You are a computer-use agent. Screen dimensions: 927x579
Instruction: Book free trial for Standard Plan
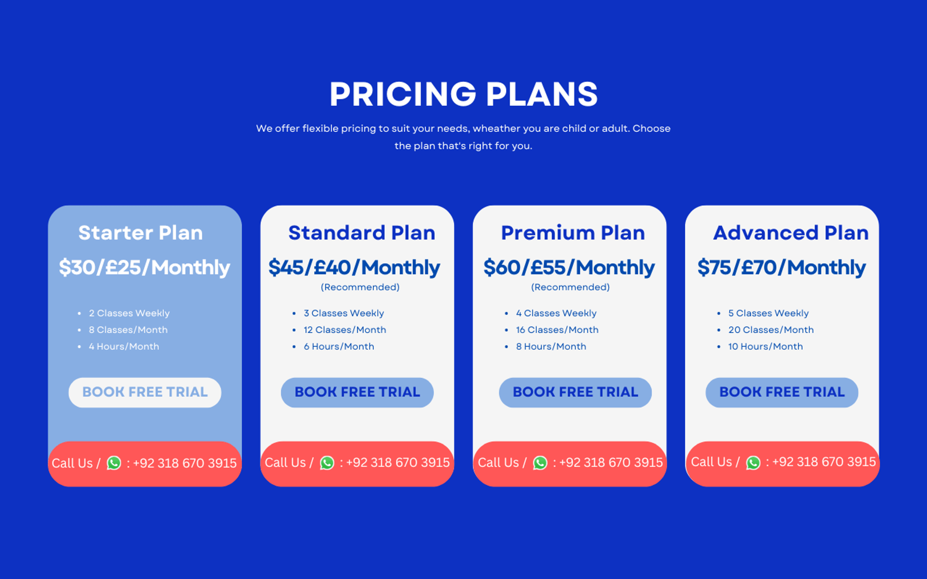pos(357,392)
